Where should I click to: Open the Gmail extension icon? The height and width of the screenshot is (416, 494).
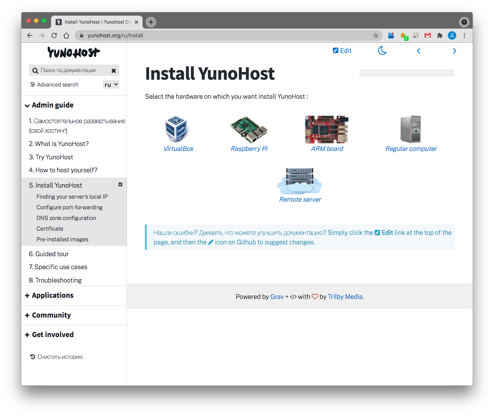428,35
